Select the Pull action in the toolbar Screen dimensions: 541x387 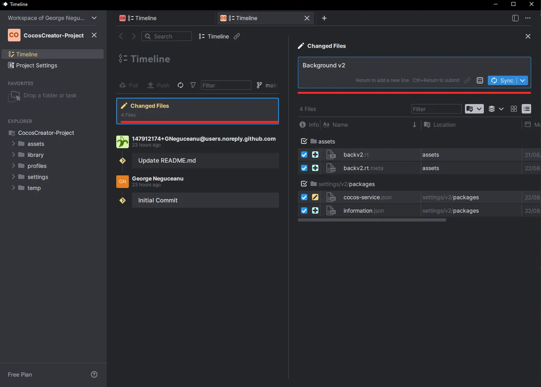(x=128, y=85)
